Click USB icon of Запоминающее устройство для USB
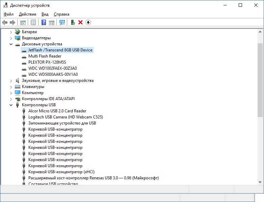This screenshot has height=202, width=264. [24, 123]
